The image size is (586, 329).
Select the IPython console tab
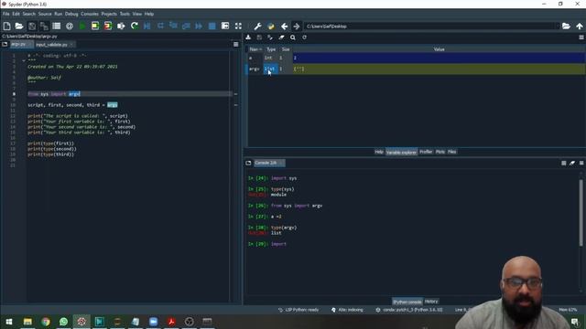pyautogui.click(x=407, y=302)
